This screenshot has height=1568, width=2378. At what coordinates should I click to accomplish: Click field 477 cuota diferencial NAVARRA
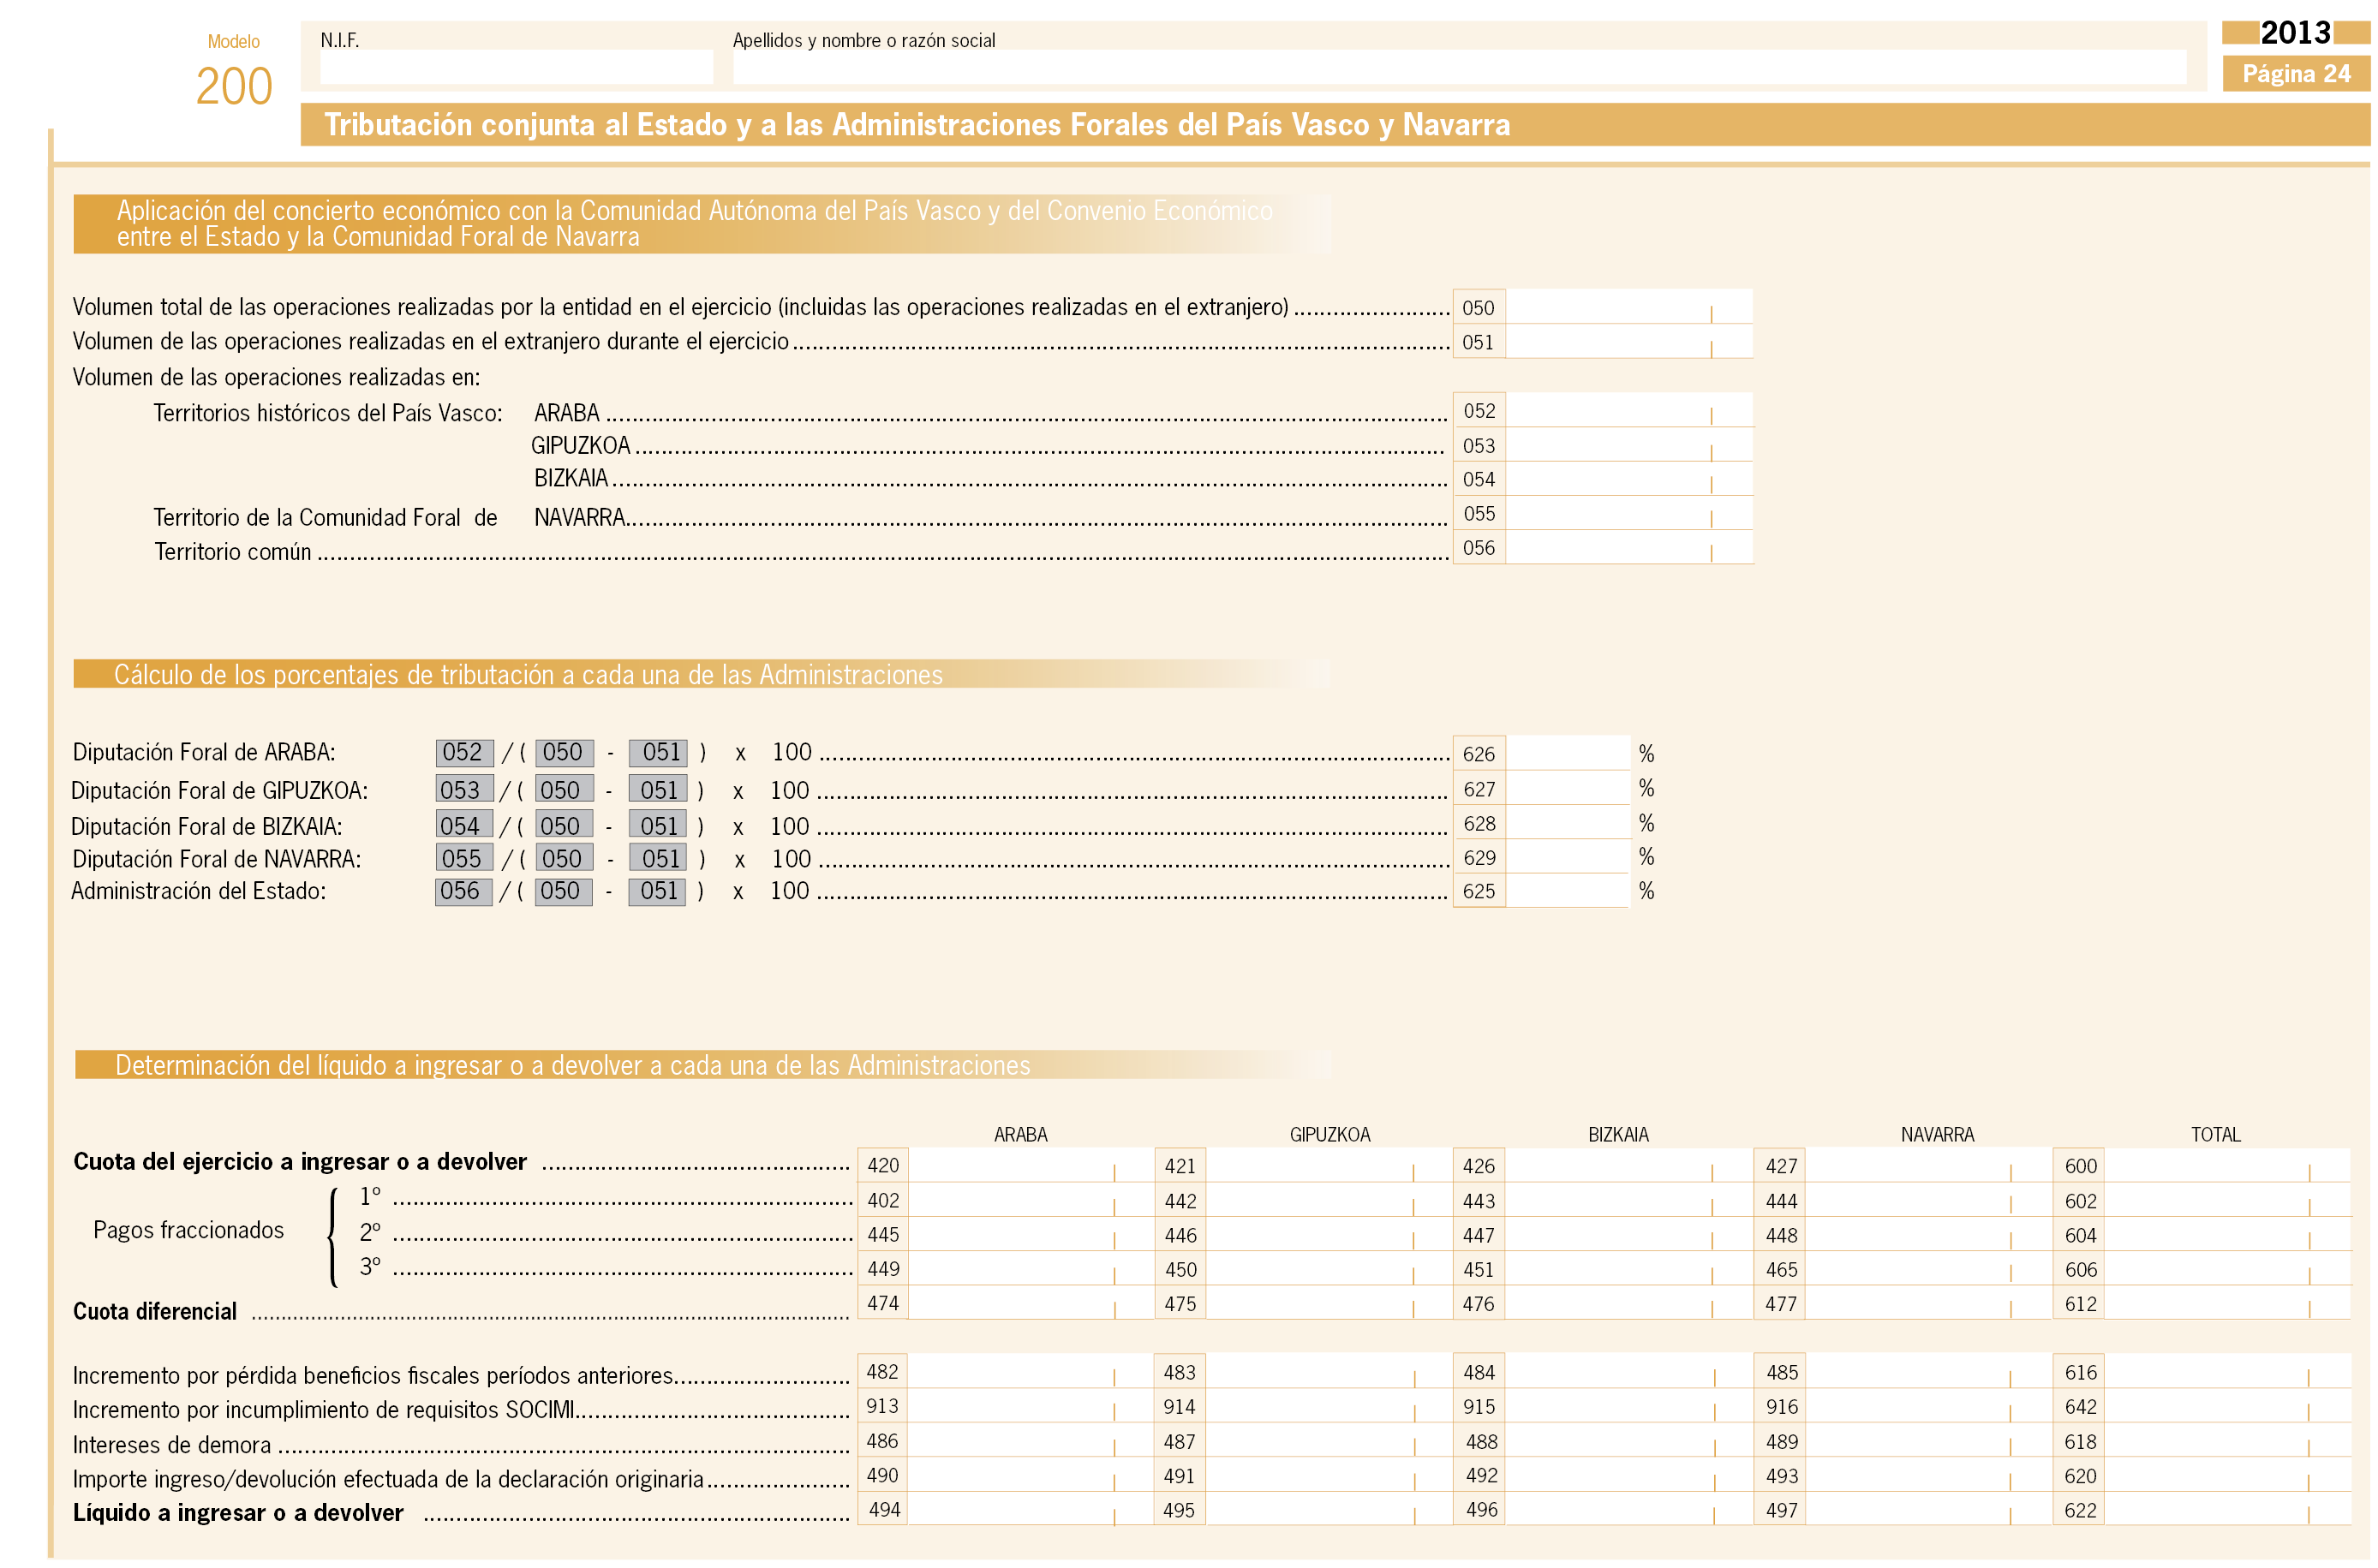pos(1928,1302)
